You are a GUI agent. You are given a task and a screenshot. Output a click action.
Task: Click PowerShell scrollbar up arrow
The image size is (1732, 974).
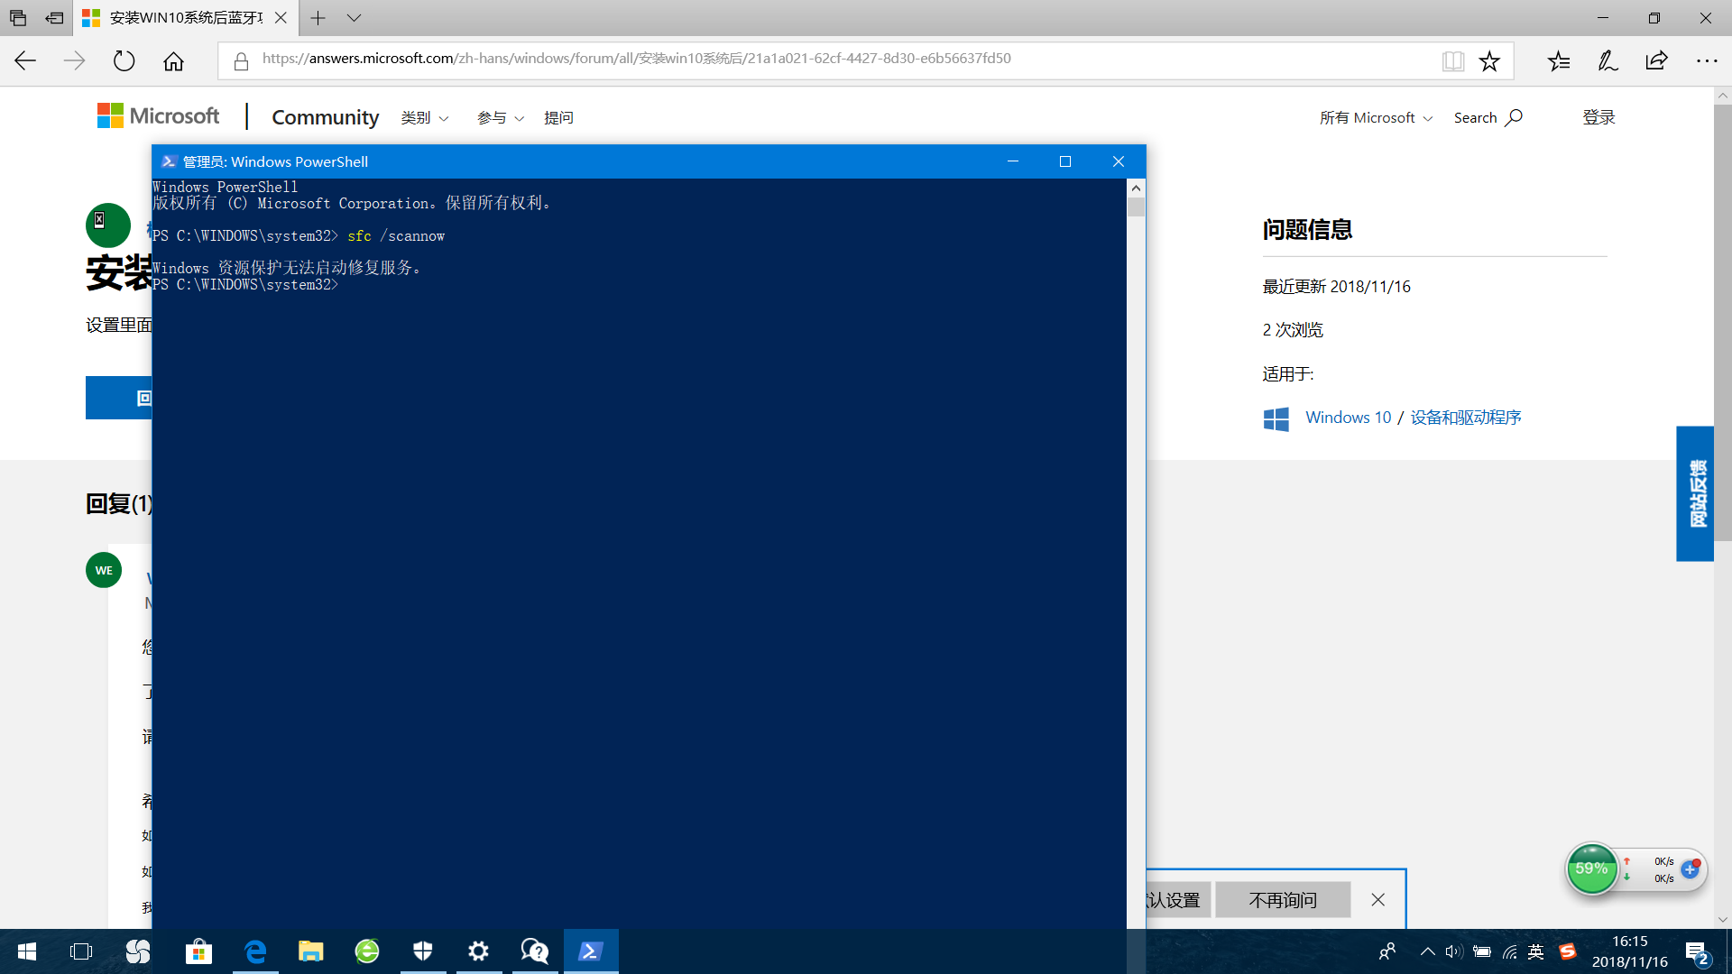pos(1136,188)
